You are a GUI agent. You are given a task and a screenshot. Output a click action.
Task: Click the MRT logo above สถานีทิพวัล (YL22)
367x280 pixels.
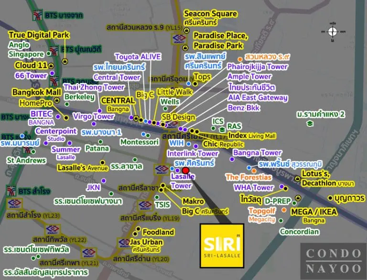(x=53, y=229)
